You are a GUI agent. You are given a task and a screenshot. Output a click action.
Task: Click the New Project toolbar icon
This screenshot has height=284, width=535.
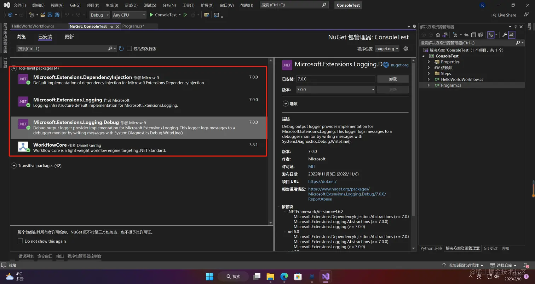pyautogui.click(x=31, y=15)
